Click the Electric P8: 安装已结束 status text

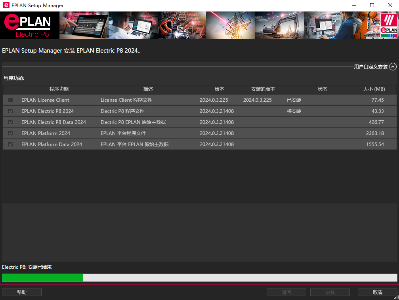[x=27, y=267]
